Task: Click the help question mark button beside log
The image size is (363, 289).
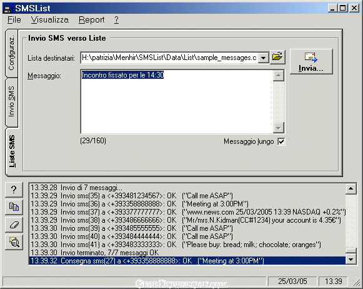Action: pos(14,190)
